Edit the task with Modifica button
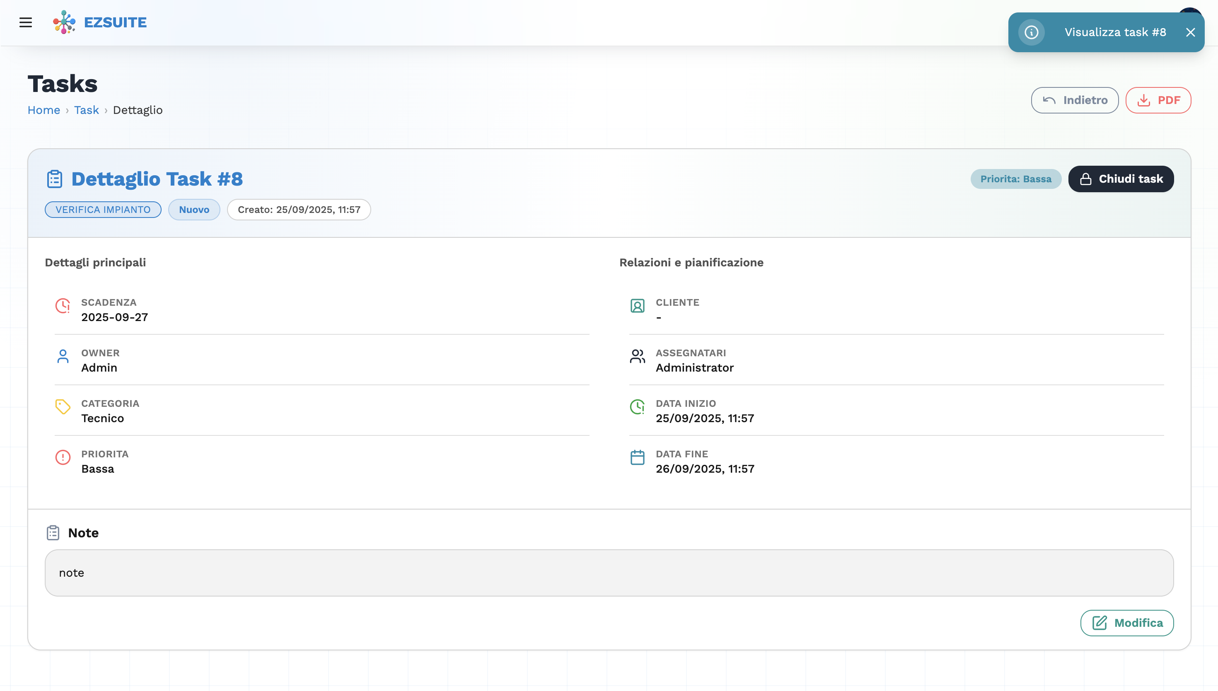The image size is (1218, 691). [x=1127, y=623]
